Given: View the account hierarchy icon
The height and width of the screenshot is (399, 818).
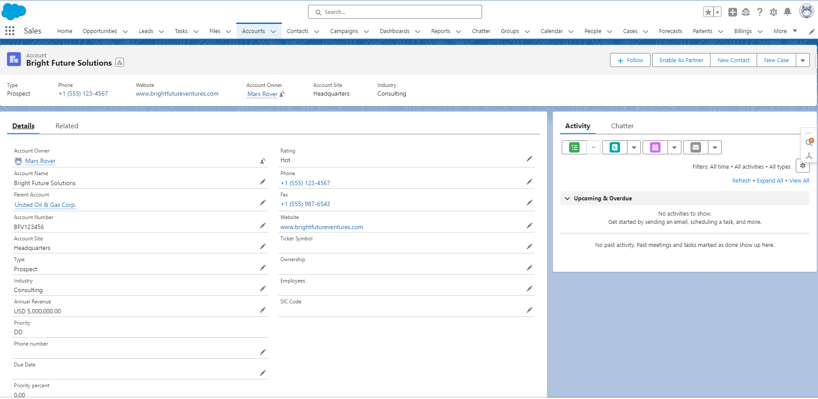Looking at the screenshot, I should point(120,63).
